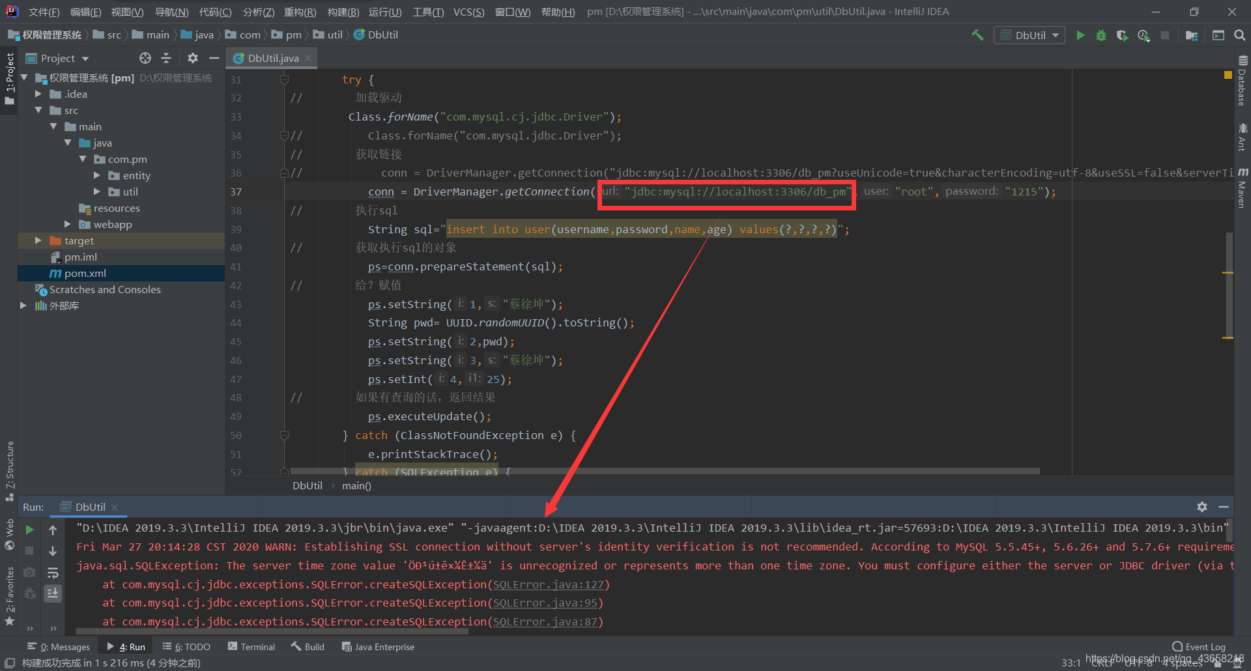Click Run console horizontal scrollbar
The image size is (1251, 671).
(272, 631)
